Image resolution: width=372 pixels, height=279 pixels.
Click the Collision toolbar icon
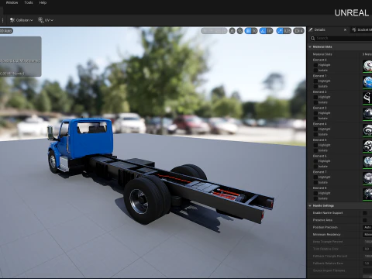(x=12, y=20)
